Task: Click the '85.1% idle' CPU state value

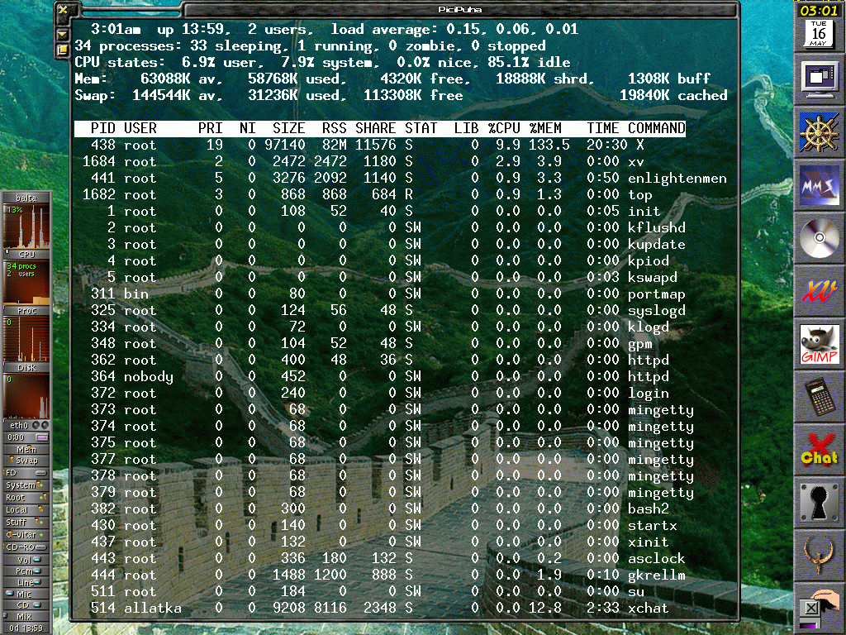Action: [529, 62]
